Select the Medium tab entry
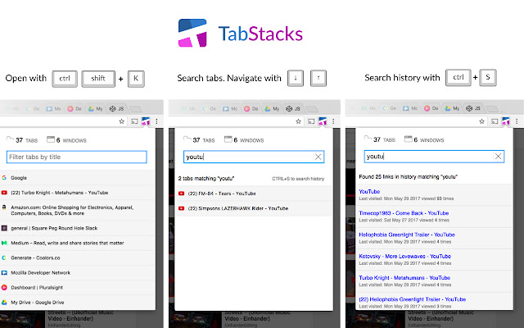 (78, 243)
